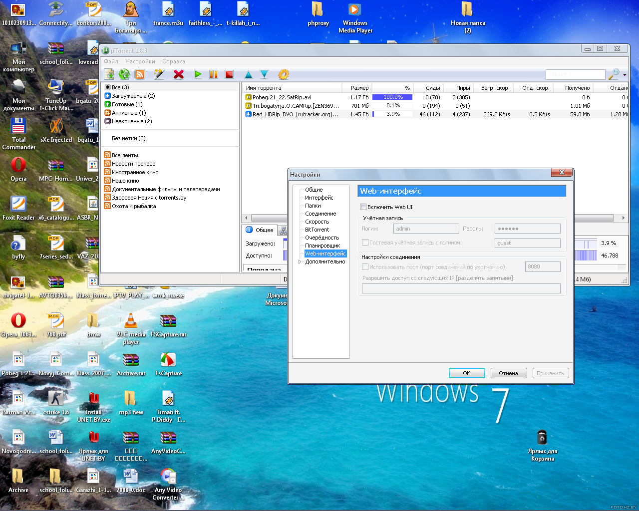Click the Move Down Queue arrow icon

[264, 74]
